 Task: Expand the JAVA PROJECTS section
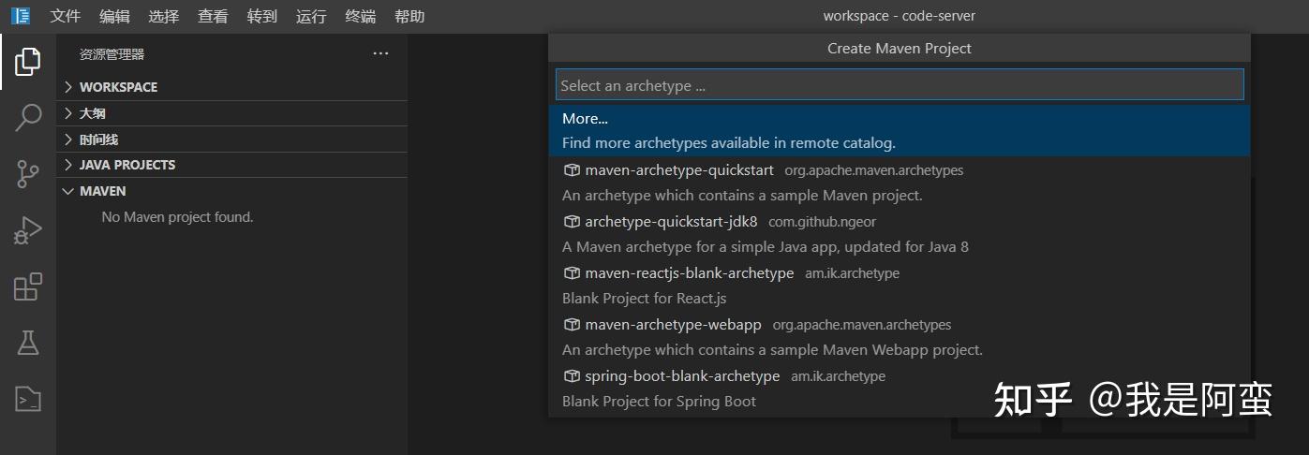[x=232, y=165]
